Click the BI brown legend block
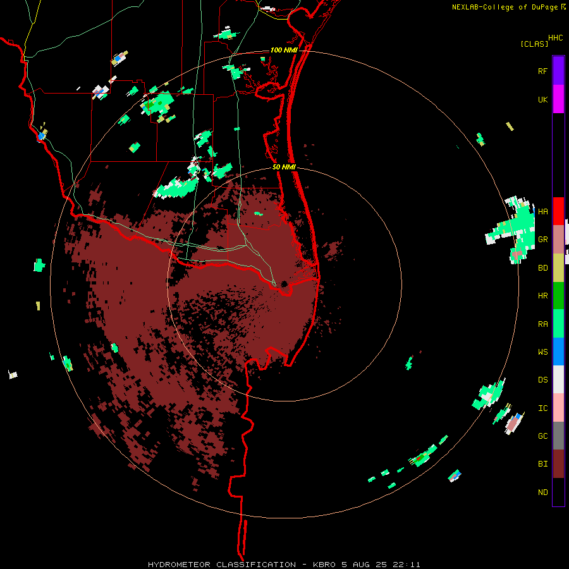This screenshot has height=569, width=569. (x=558, y=464)
